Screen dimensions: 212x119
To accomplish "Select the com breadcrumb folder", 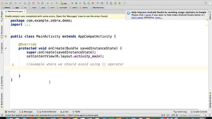I will coord(51,8).
